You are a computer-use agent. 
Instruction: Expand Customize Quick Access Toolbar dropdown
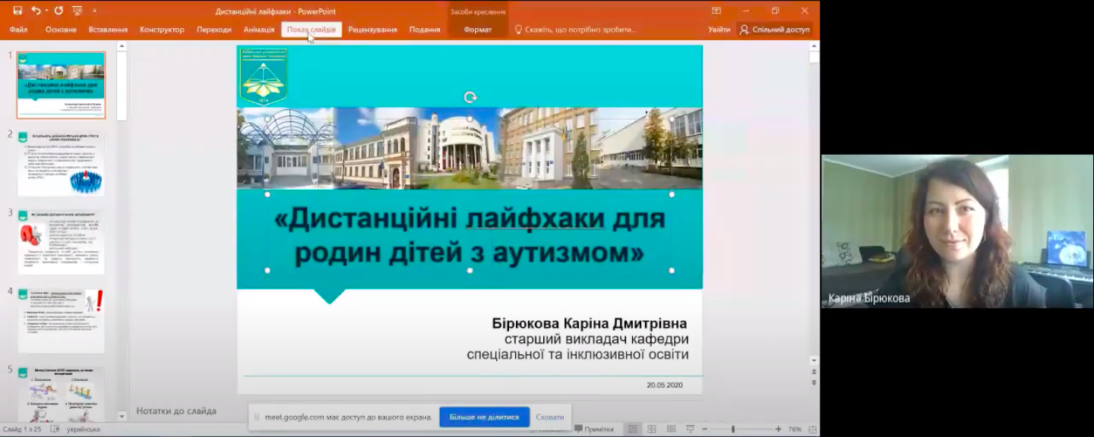coord(94,11)
